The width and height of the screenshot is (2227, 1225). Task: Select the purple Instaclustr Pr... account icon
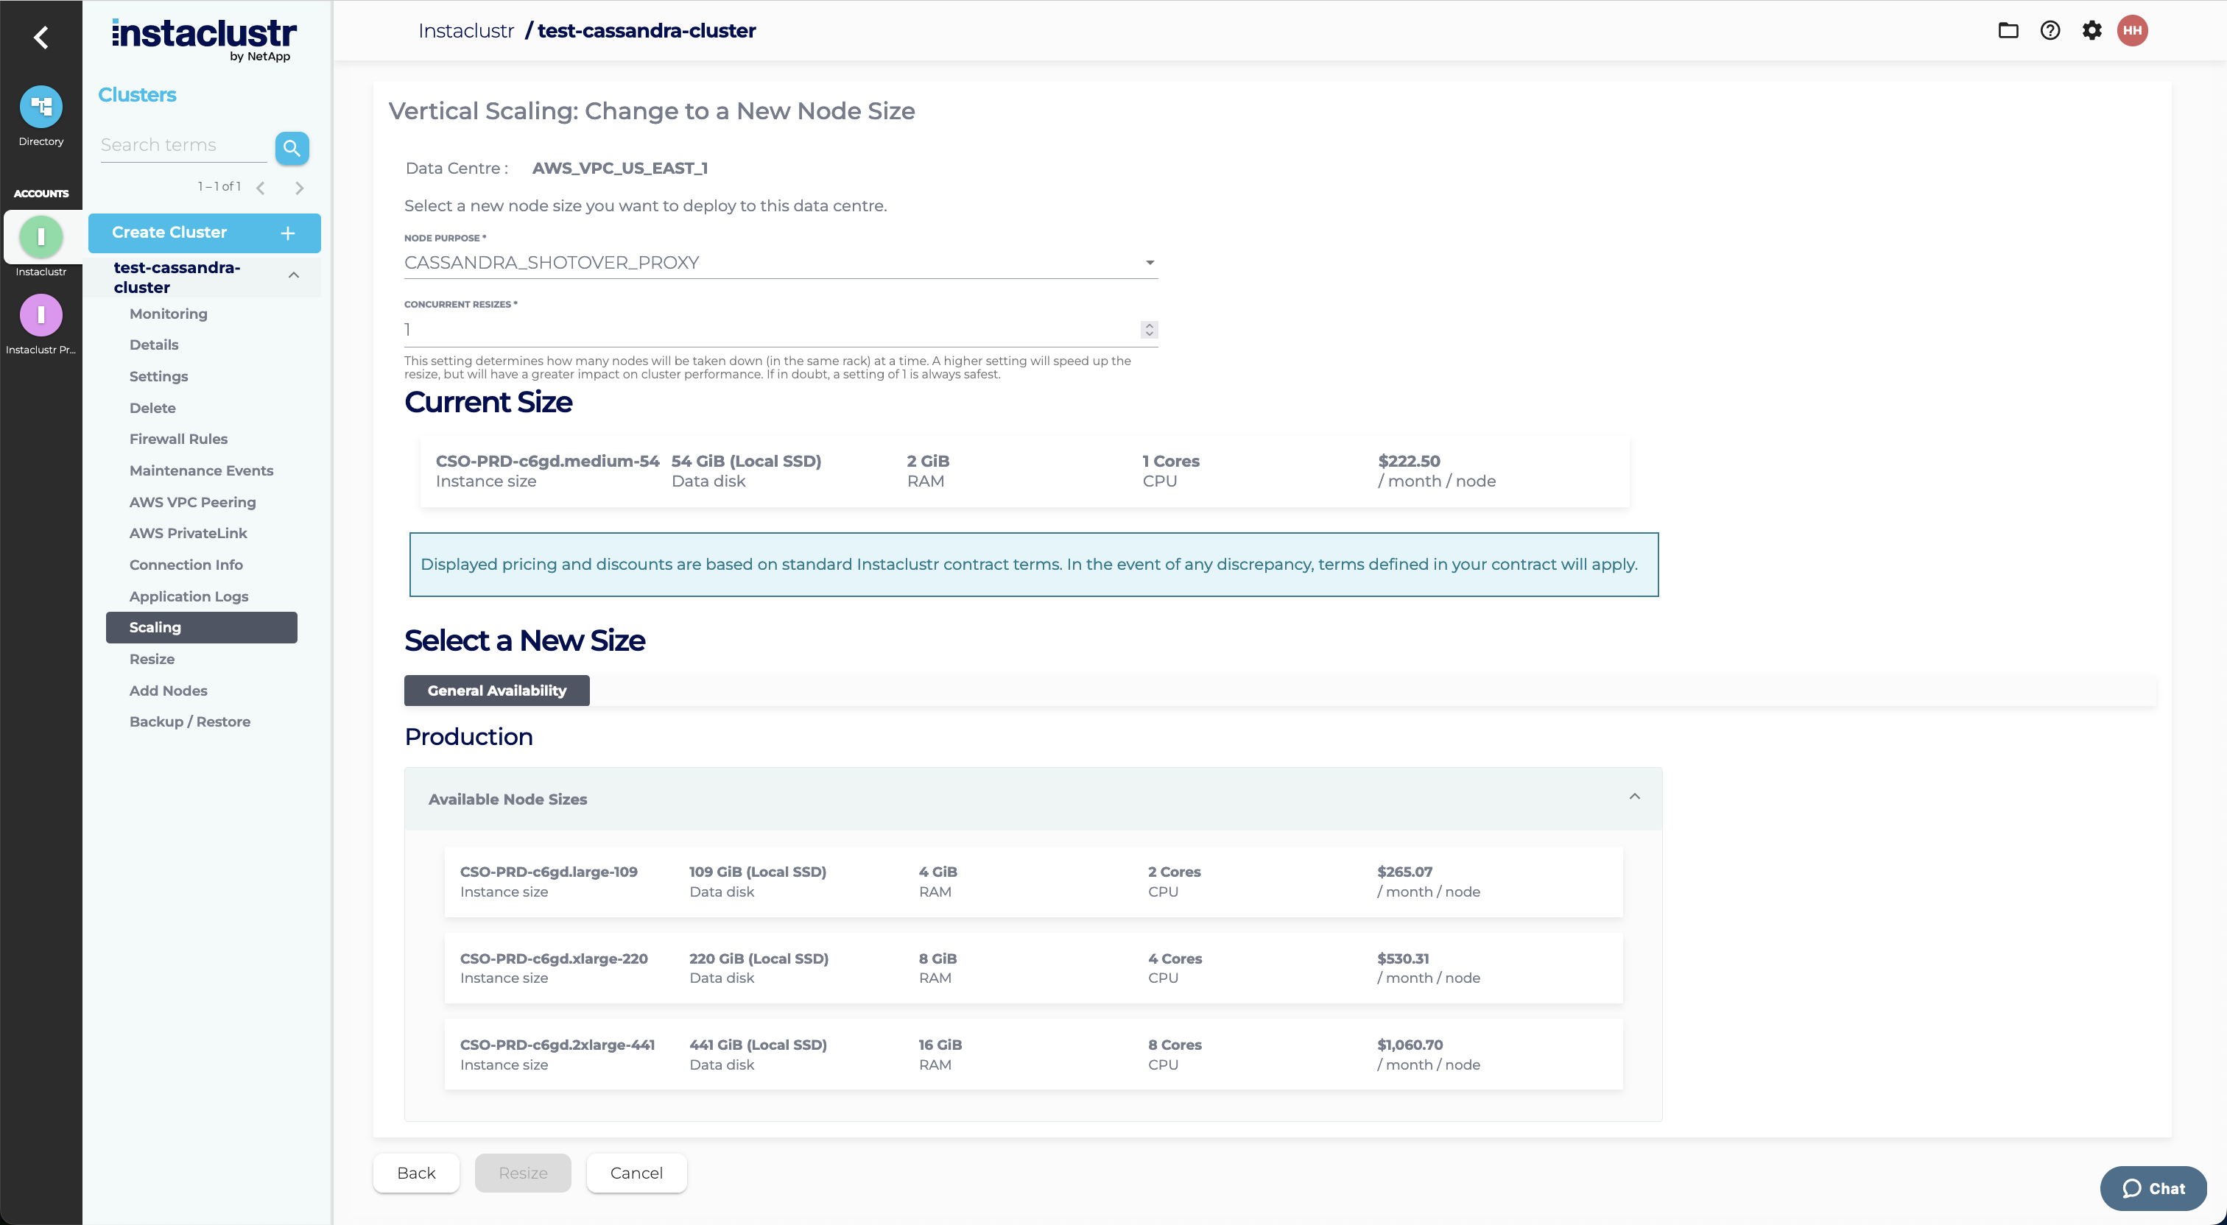41,316
